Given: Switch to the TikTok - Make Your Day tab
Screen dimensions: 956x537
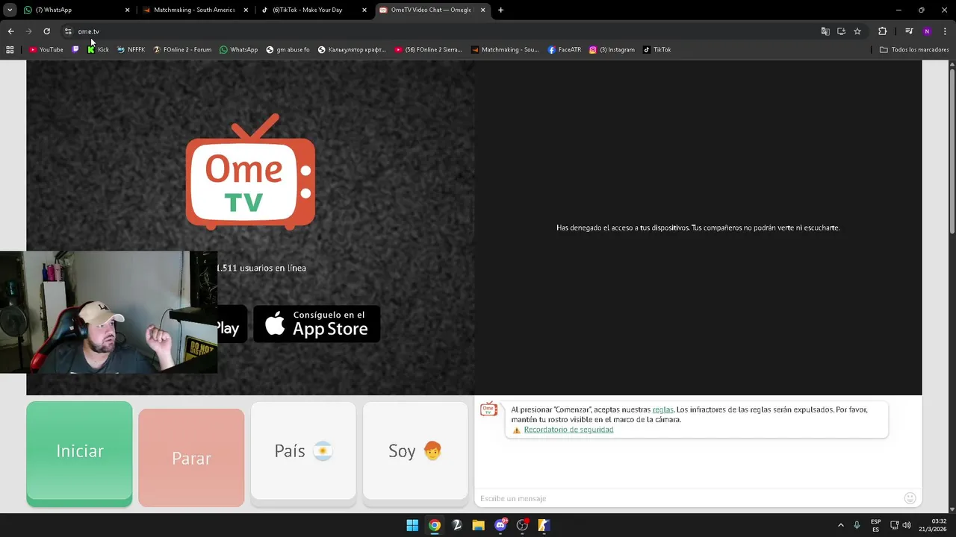Looking at the screenshot, I should point(312,10).
